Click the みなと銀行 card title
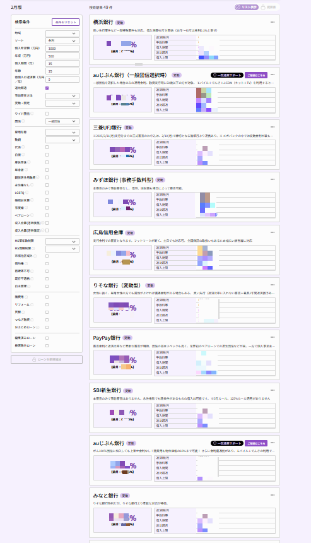311x543 pixels. tap(105, 496)
